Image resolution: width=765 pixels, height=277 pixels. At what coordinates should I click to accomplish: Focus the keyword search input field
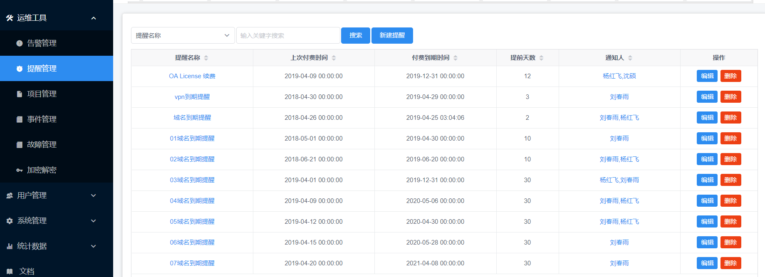[x=288, y=35]
